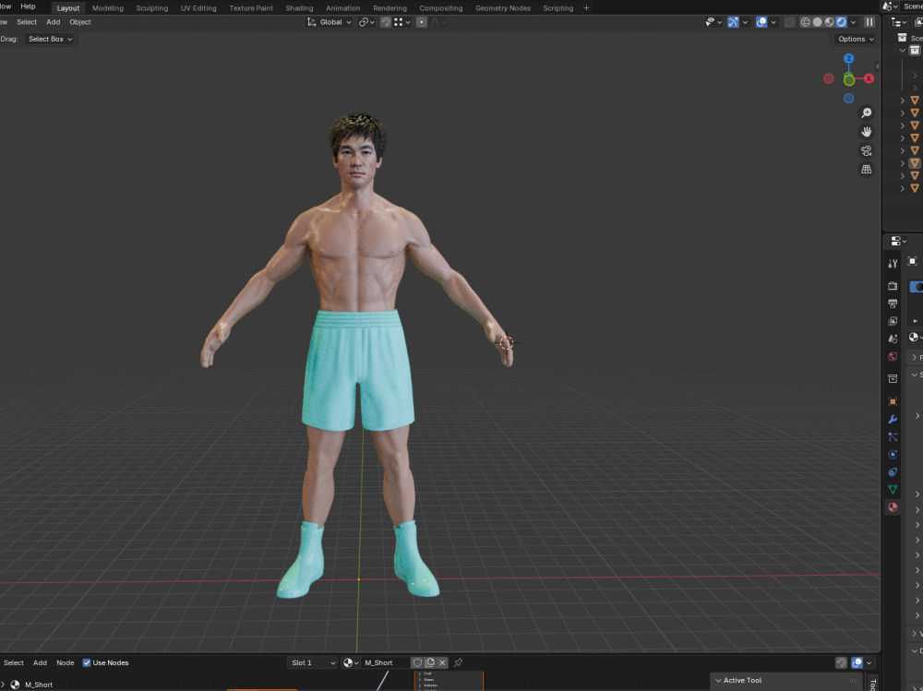The height and width of the screenshot is (691, 923).
Task: Edit the M_Short material name field
Action: coord(386,662)
